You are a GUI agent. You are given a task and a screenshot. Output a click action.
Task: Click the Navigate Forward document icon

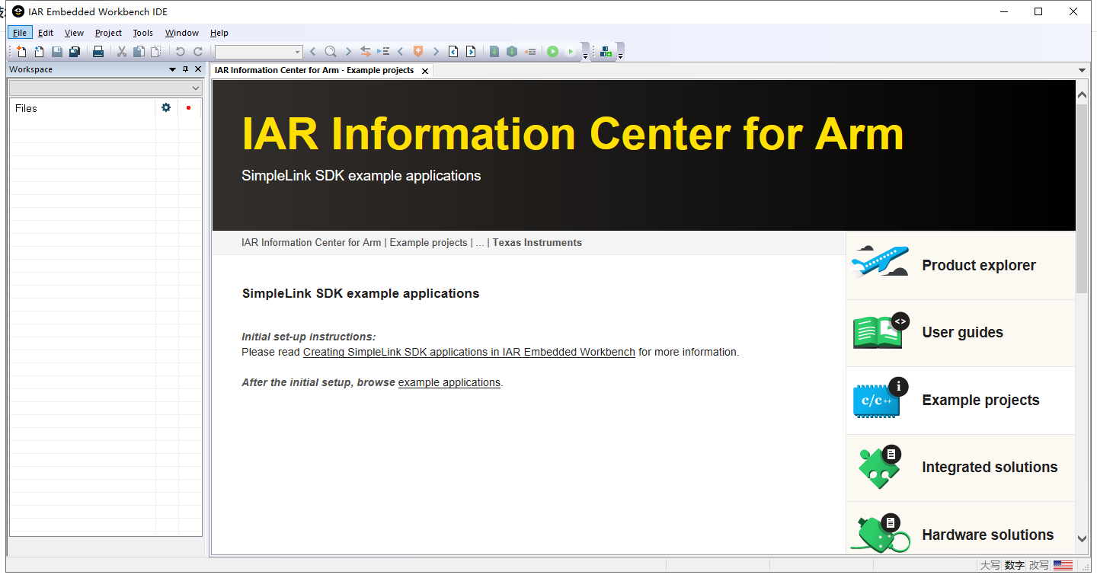(471, 52)
